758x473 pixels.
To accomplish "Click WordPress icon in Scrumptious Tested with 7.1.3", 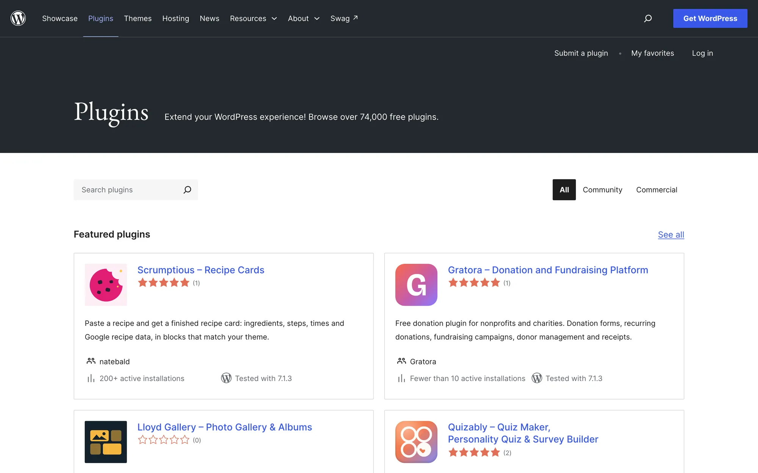I will click(x=226, y=378).
